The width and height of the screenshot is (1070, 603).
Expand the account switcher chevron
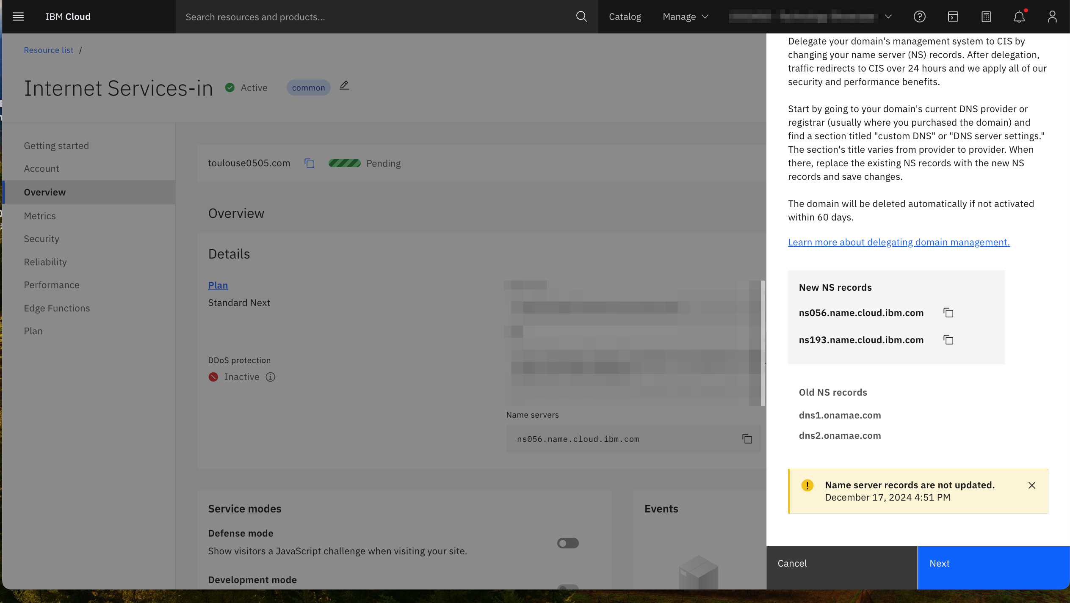(x=888, y=17)
